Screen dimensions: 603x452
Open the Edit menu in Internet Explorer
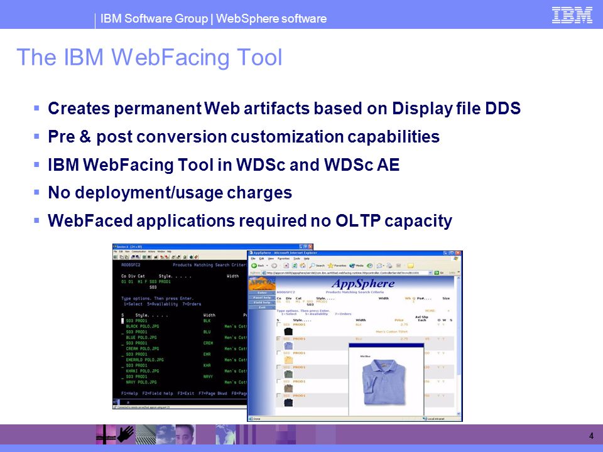pos(261,258)
